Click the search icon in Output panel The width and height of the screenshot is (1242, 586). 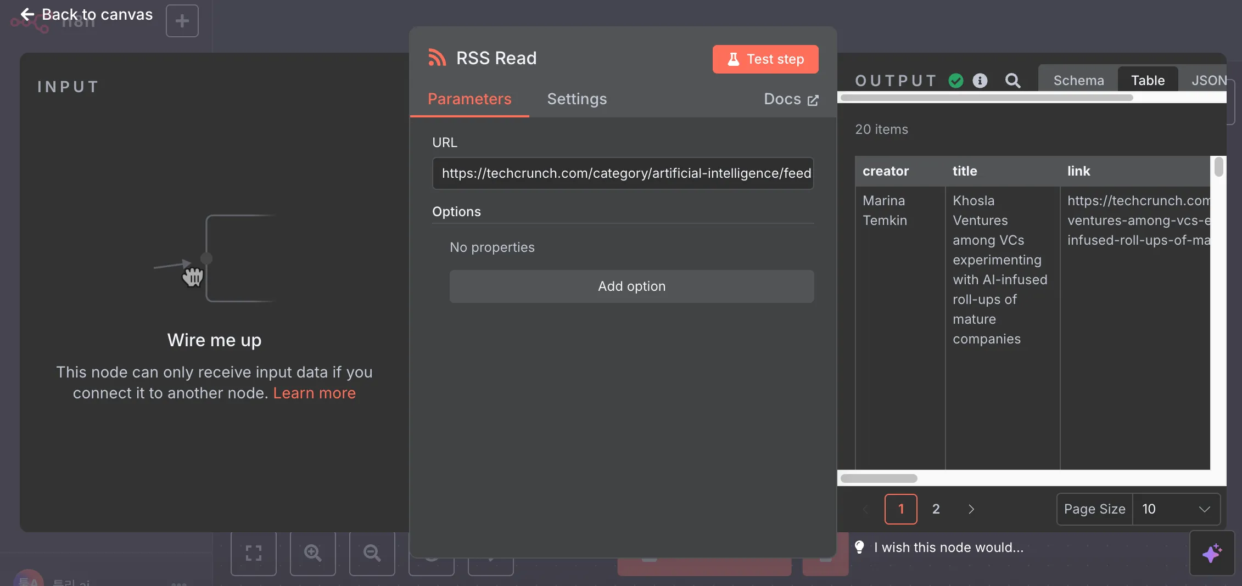pyautogui.click(x=1012, y=81)
